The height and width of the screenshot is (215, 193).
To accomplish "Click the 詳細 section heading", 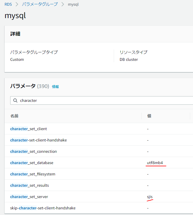I will coord(15,34).
